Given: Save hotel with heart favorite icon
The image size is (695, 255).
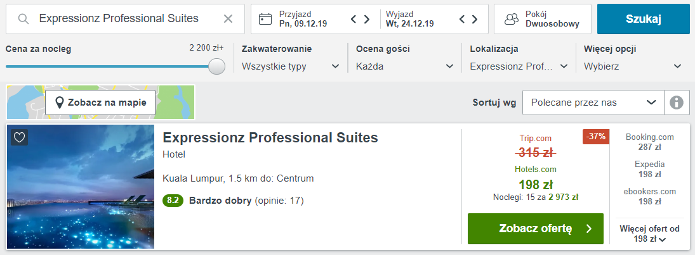Looking at the screenshot, I should point(19,137).
